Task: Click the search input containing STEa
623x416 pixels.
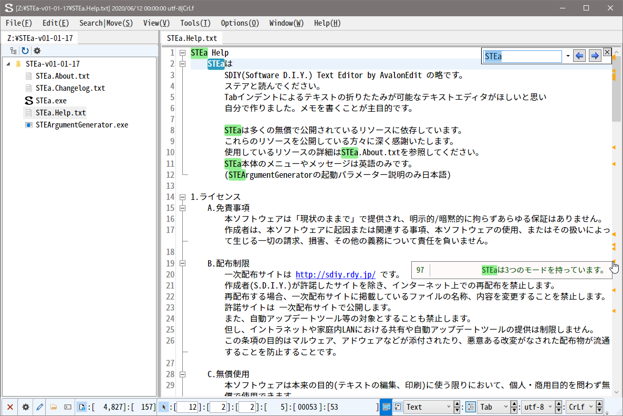Action: [523, 56]
